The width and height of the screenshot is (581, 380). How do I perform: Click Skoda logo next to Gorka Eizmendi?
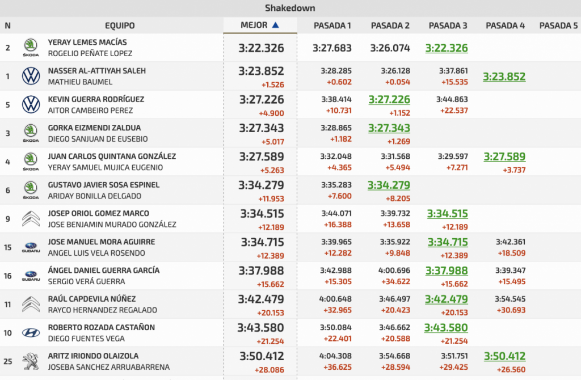click(31, 133)
